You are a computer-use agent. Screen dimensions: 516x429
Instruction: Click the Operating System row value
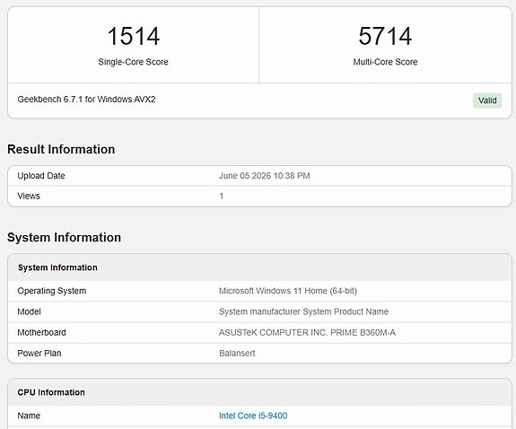[288, 291]
